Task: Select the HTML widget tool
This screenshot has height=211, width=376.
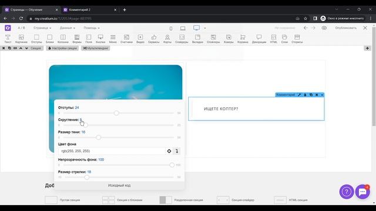Action: click(273, 39)
